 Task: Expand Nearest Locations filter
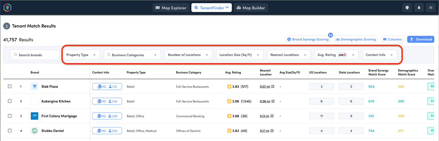pos(288,55)
